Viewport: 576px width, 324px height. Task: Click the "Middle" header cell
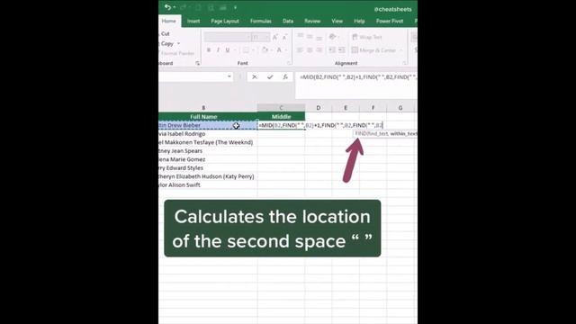[281, 116]
